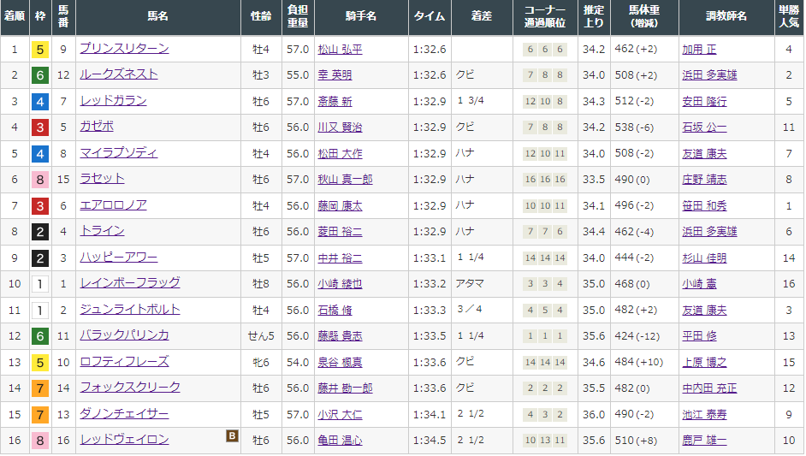Click the レインボーフラッグ horse link
This screenshot has height=456, width=806.
pos(130,282)
